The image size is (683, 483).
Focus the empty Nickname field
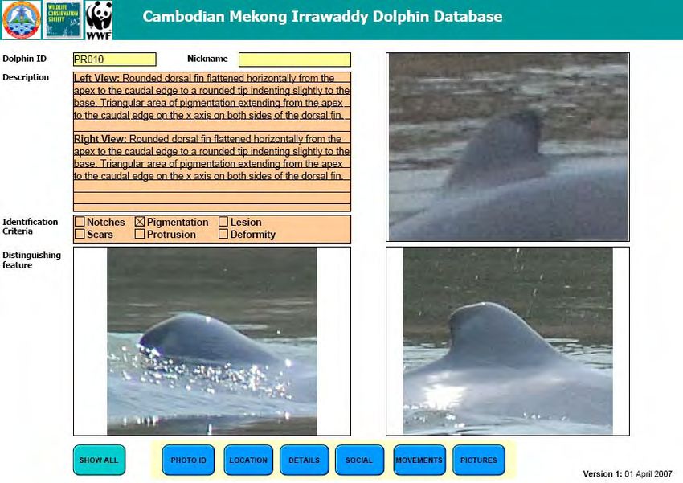point(294,59)
